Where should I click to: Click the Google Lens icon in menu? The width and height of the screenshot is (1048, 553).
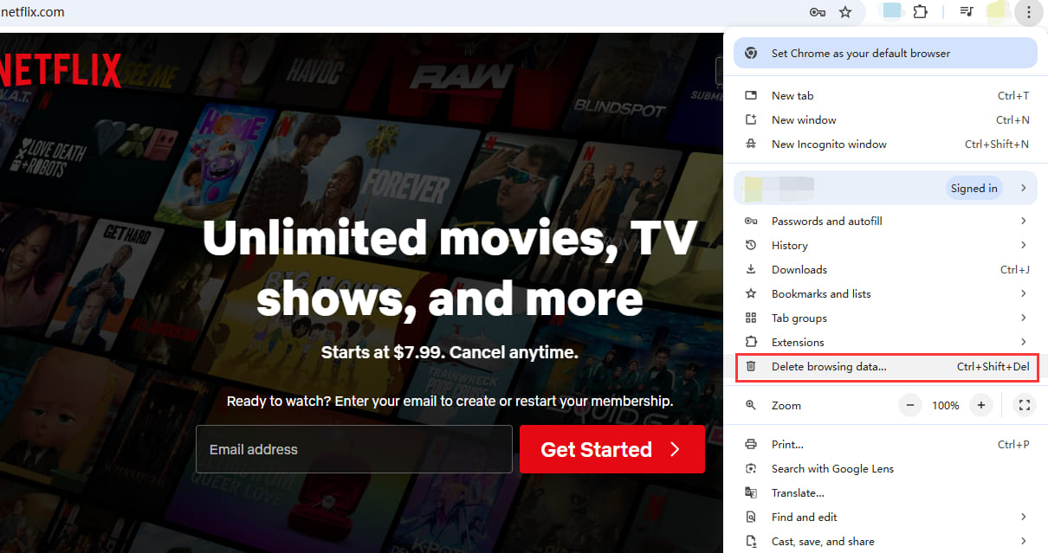point(752,469)
